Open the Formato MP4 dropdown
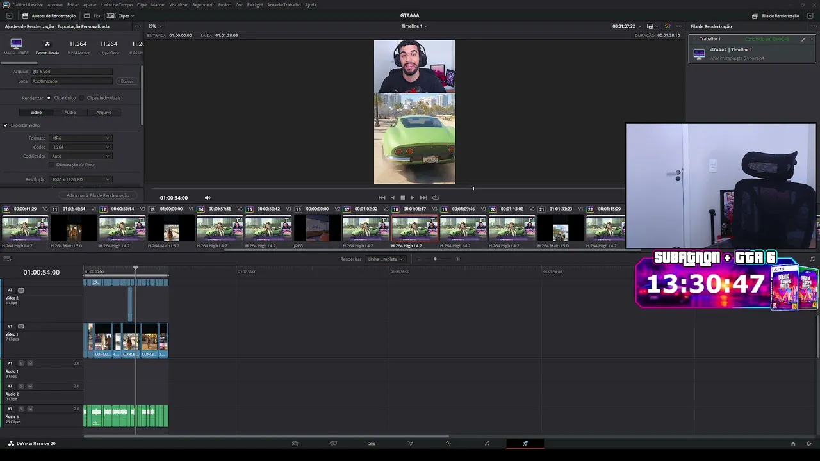820x461 pixels. pyautogui.click(x=81, y=138)
